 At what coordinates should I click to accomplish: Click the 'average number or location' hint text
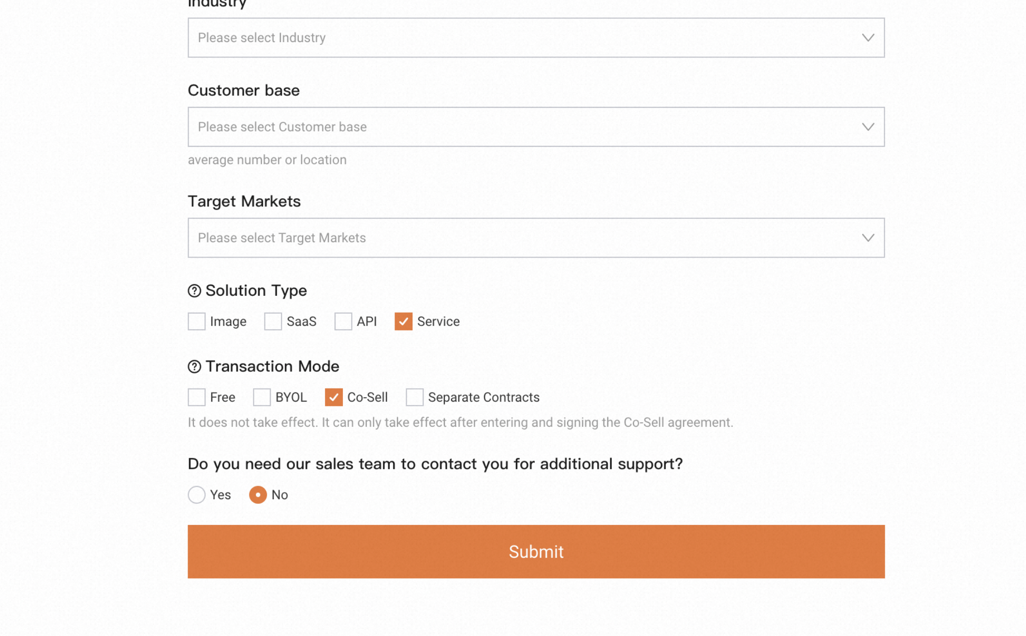coord(267,160)
